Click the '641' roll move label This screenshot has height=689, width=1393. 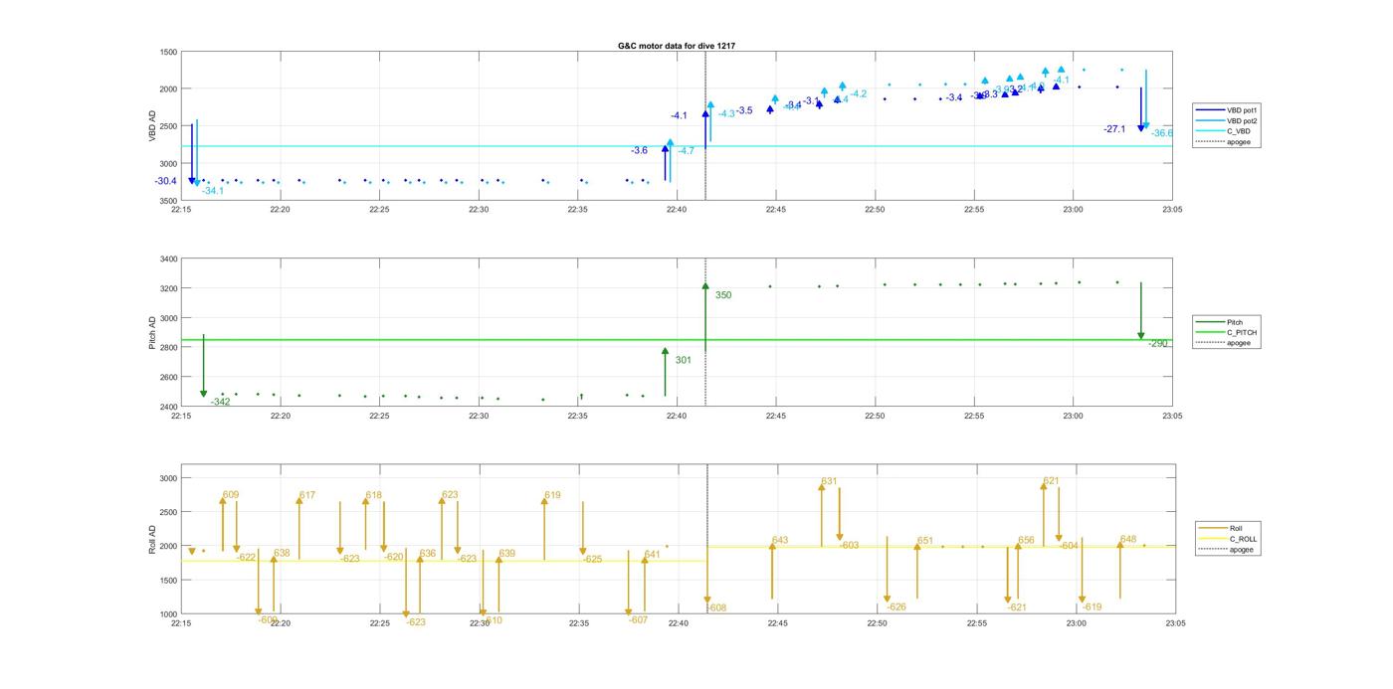coord(653,554)
